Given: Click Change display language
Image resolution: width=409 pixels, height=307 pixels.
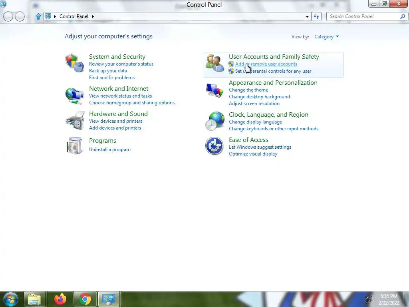Looking at the screenshot, I should tap(255, 122).
